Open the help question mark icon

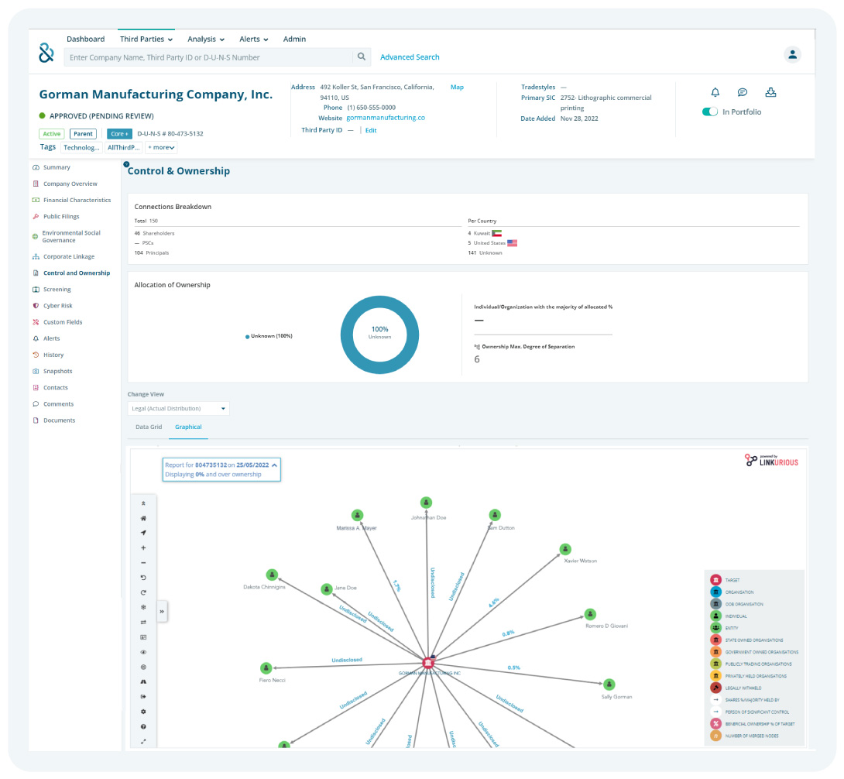point(143,727)
